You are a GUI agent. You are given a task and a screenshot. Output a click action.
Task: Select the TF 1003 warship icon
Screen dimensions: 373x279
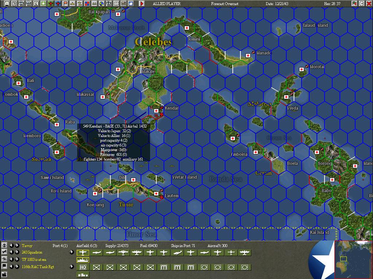click(83, 260)
